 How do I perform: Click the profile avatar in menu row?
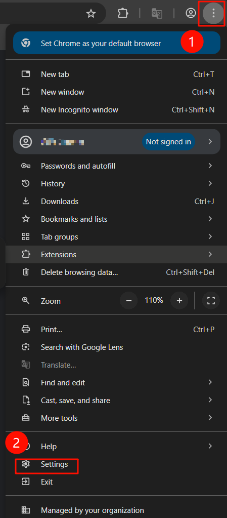click(26, 142)
